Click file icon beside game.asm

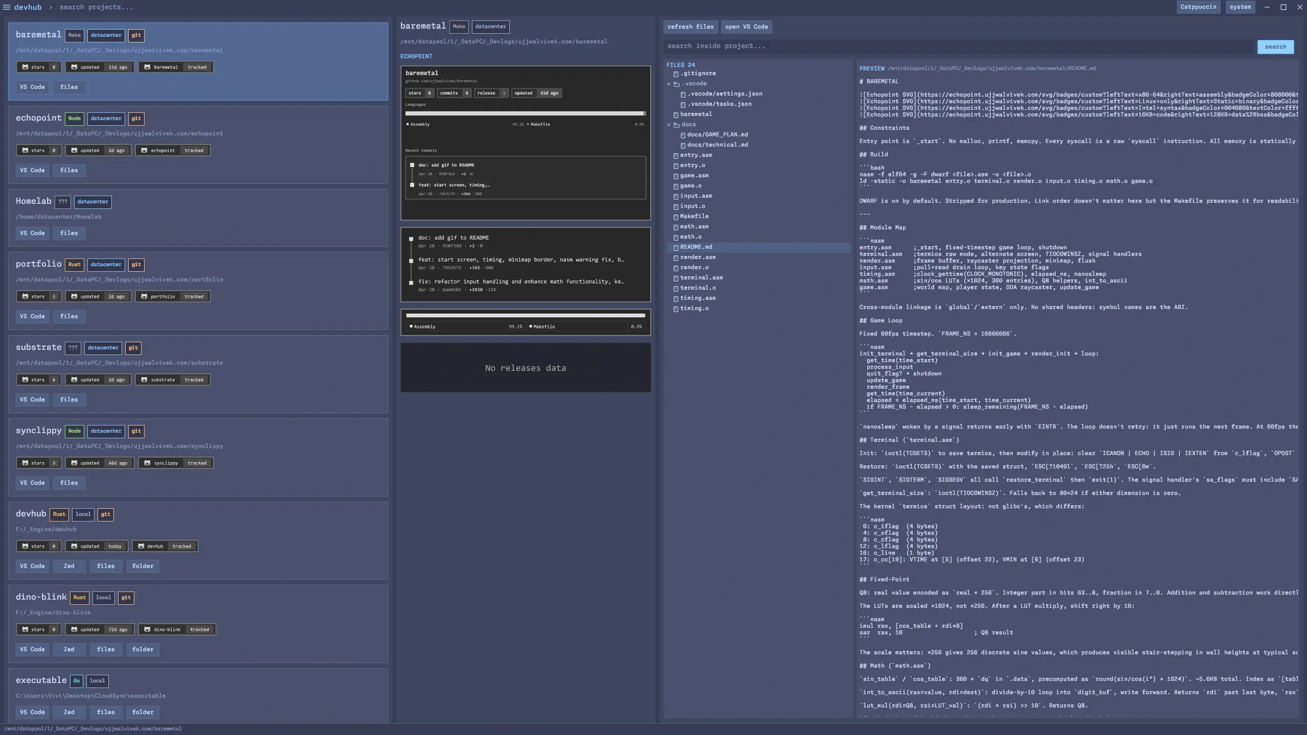click(x=676, y=176)
